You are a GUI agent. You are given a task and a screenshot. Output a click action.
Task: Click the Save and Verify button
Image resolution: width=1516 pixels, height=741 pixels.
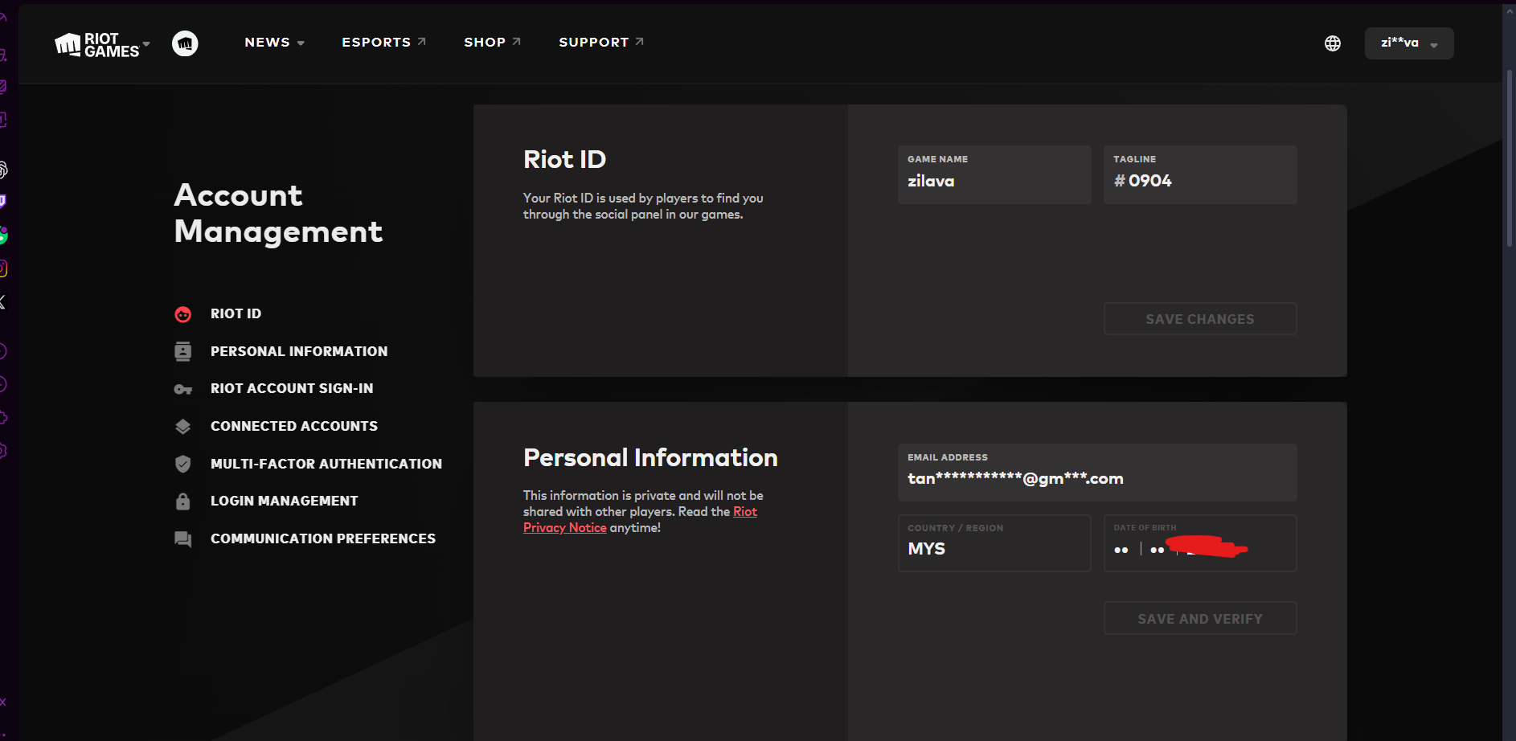tap(1199, 619)
